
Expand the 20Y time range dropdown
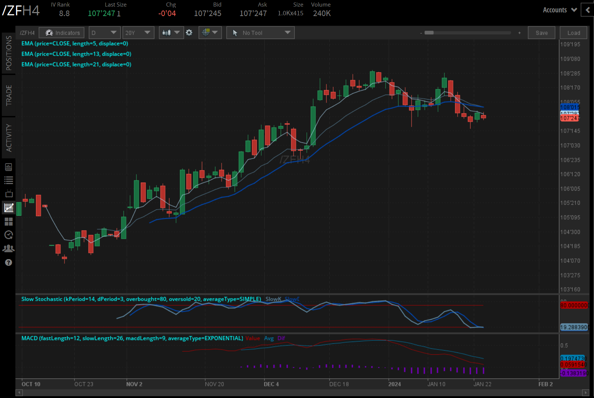(138, 33)
